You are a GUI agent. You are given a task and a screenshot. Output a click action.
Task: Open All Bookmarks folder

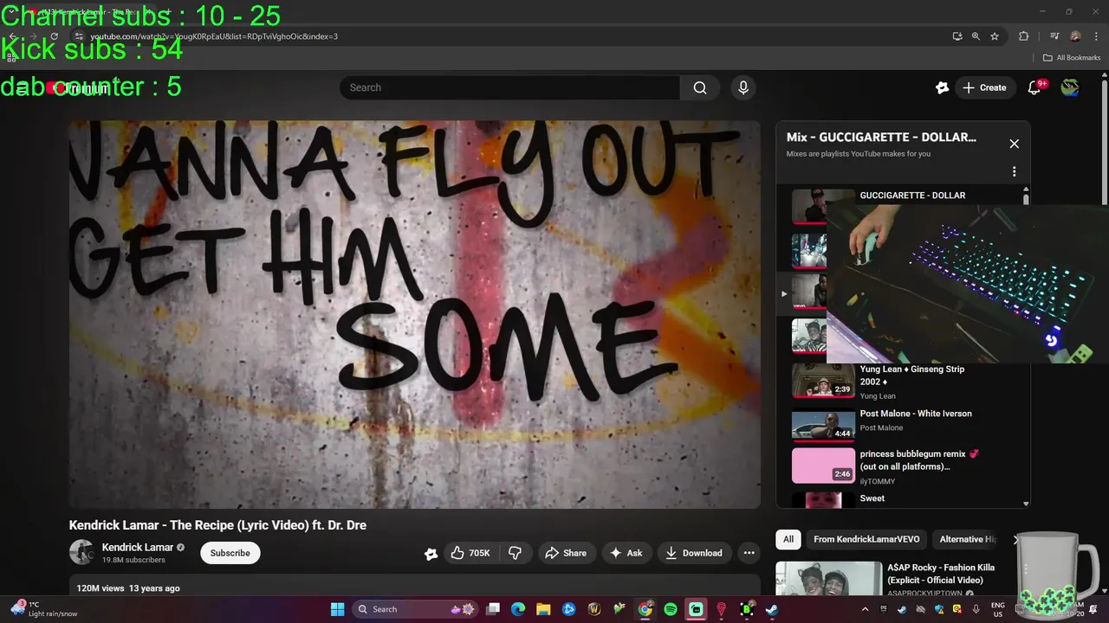1072,58
